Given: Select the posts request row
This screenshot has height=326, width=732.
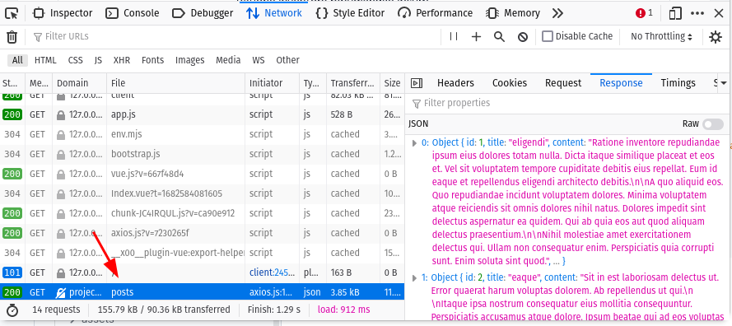Looking at the screenshot, I should click(x=202, y=292).
